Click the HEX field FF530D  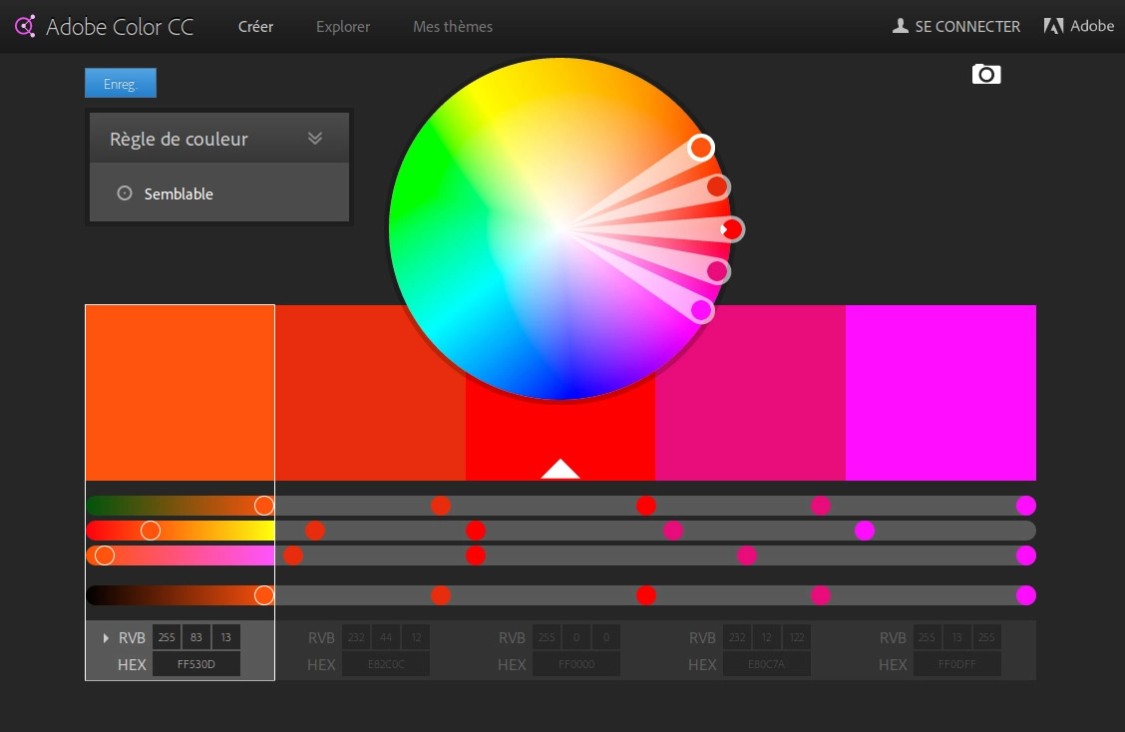tap(196, 664)
